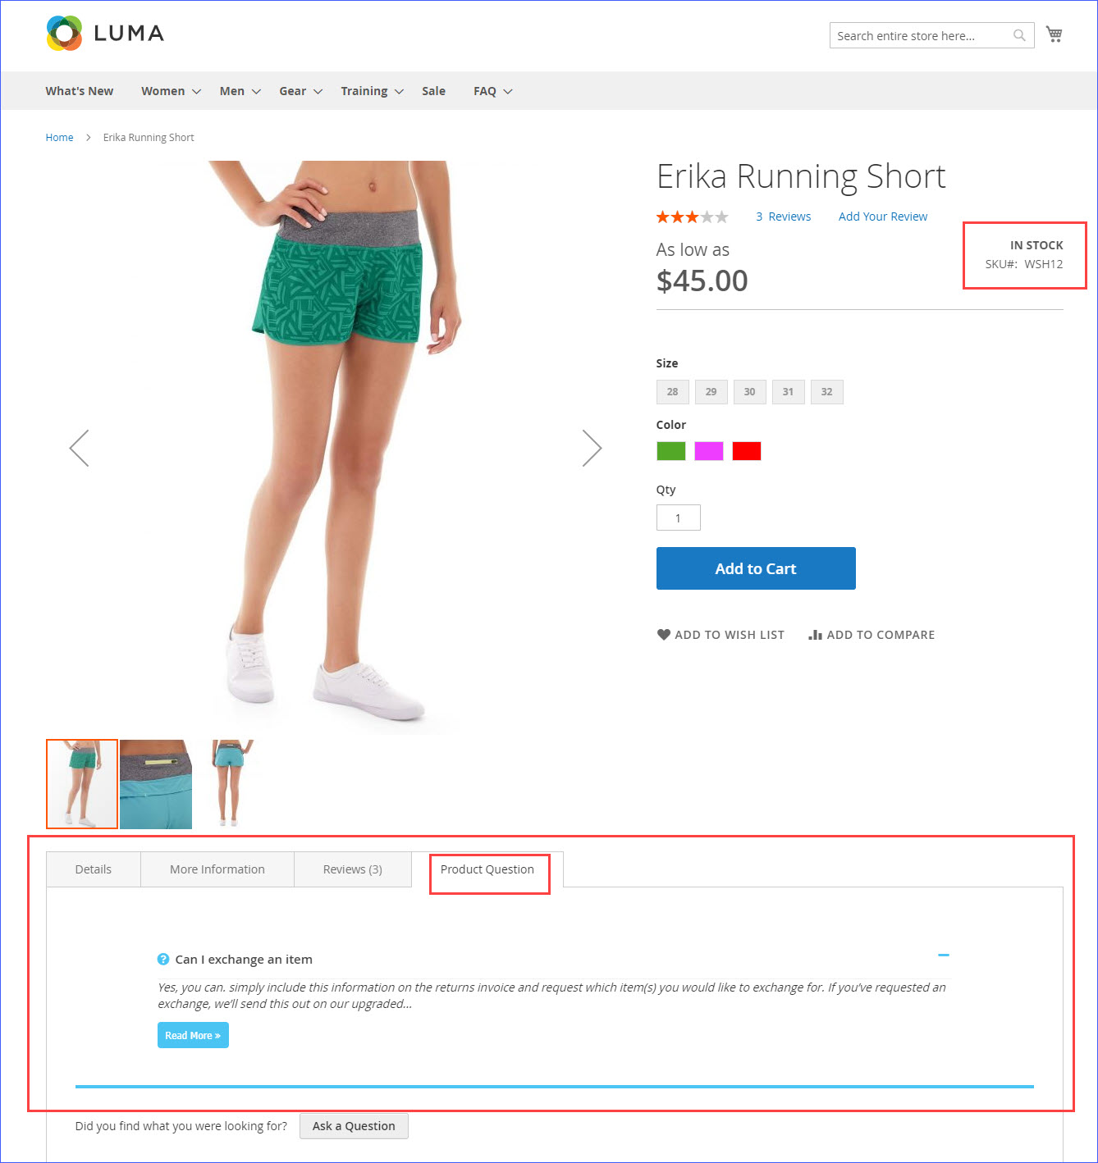The height and width of the screenshot is (1163, 1098).
Task: Click the Add to Wish List heart icon
Action: [x=664, y=634]
